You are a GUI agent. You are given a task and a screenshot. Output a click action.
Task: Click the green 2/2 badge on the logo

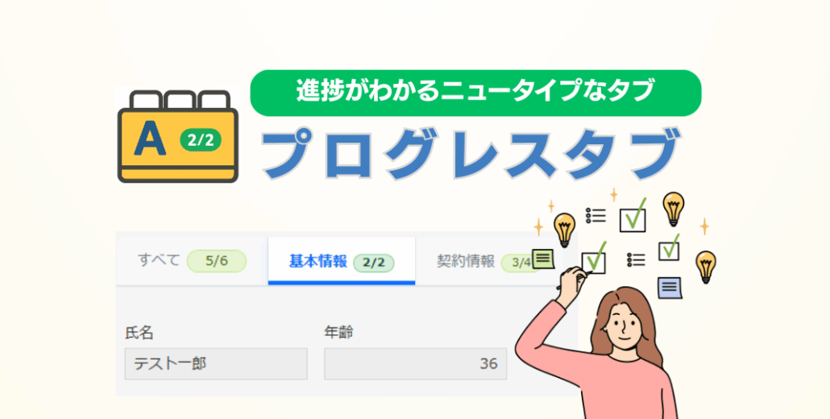[x=201, y=140]
